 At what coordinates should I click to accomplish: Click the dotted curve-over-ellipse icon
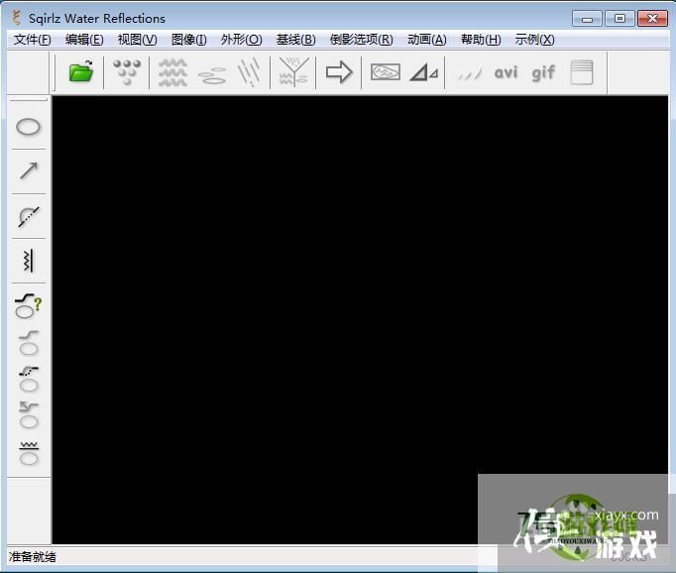point(29,379)
